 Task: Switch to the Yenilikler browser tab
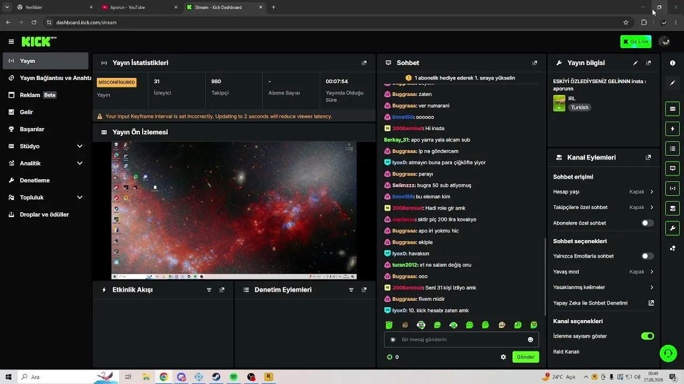coord(55,7)
